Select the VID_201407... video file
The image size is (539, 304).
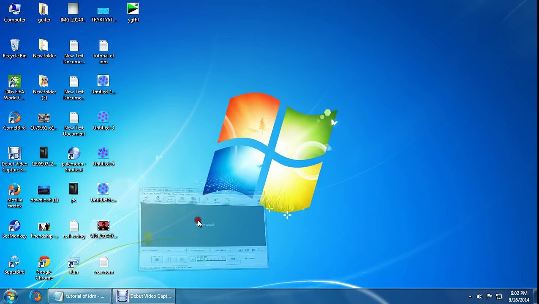tap(103, 229)
